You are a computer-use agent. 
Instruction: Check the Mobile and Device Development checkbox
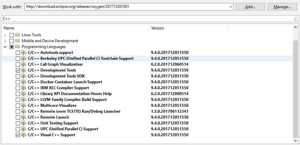pos(12,41)
